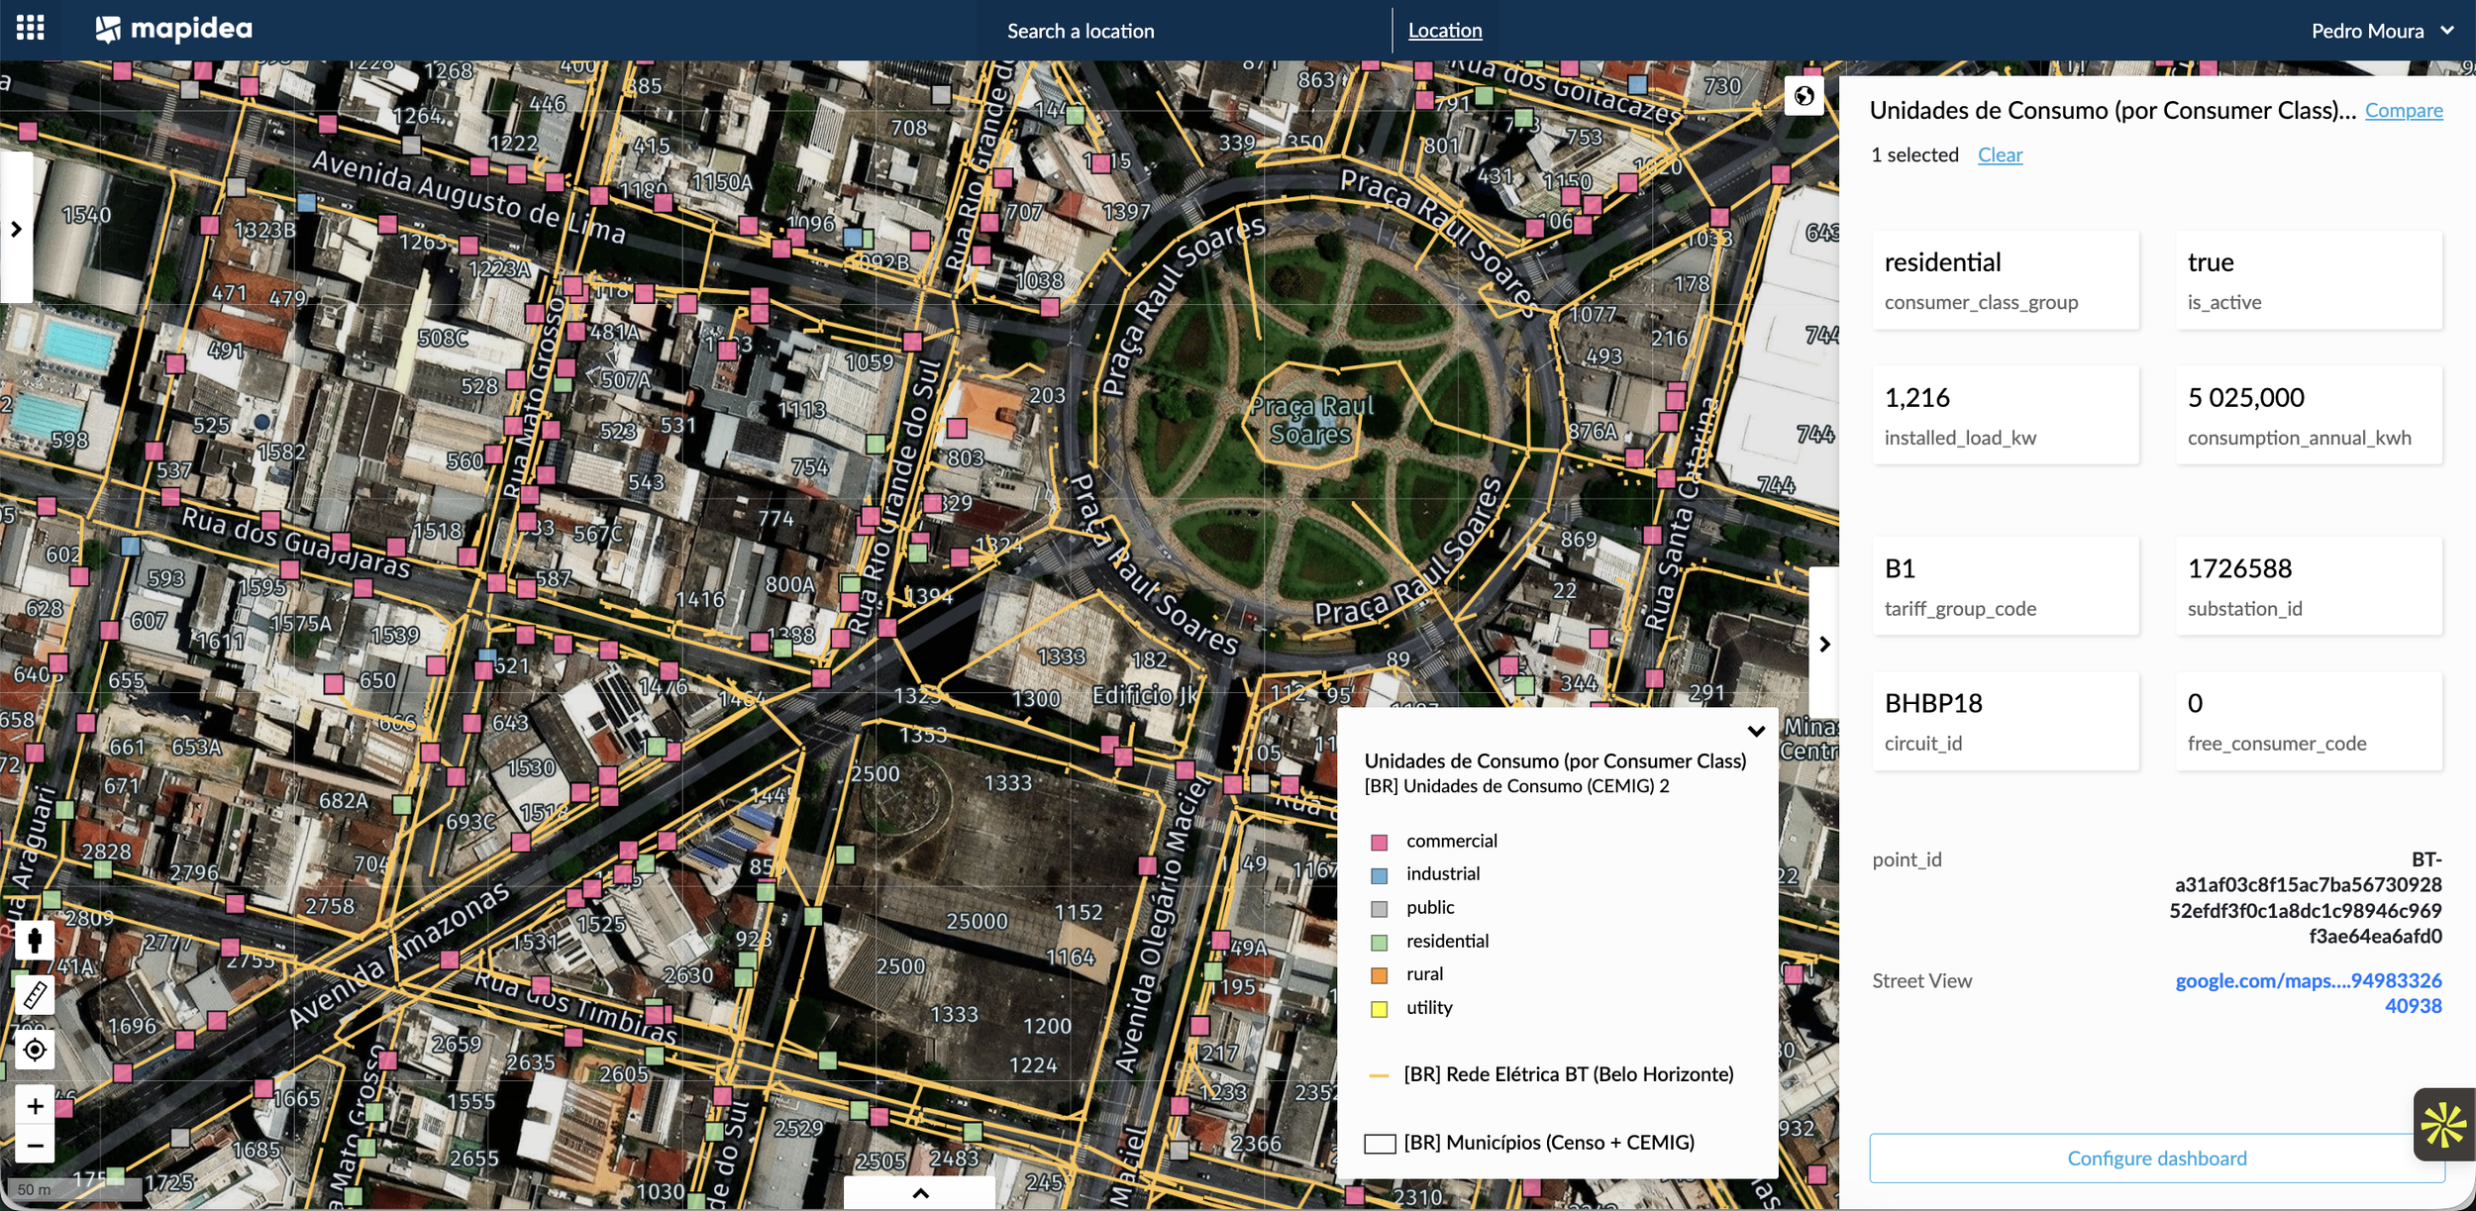Click the industrial legend swatch
Screen dimensions: 2476x1211
[1379, 875]
